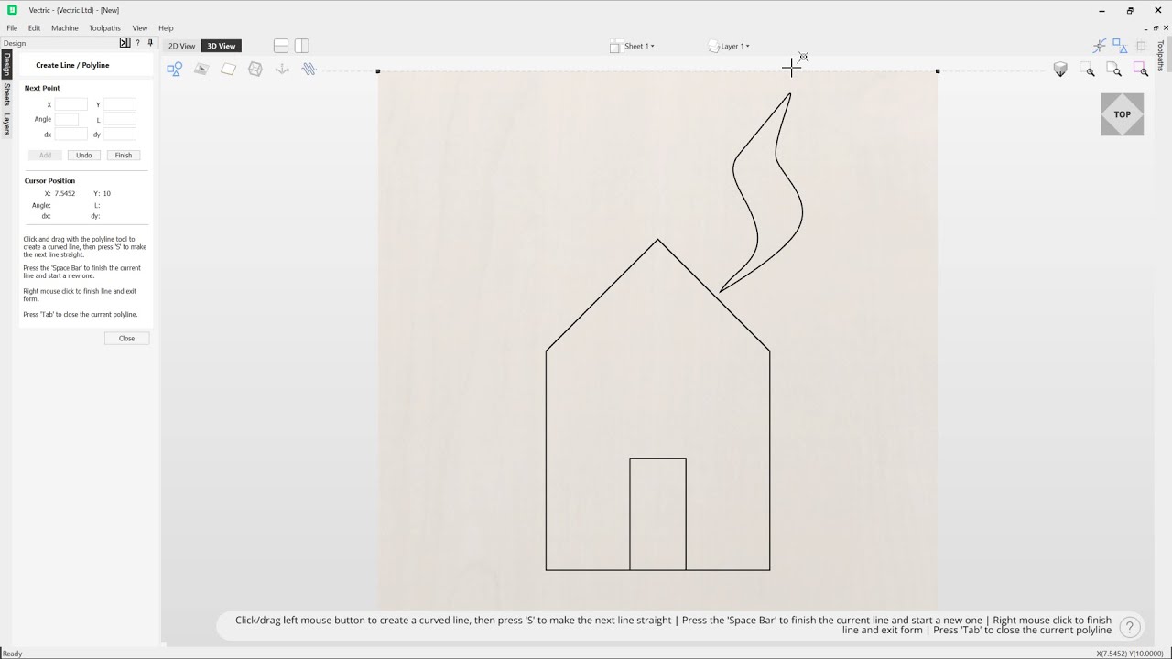
Task: Toggle the snap to geometry icon
Action: tap(1100, 46)
